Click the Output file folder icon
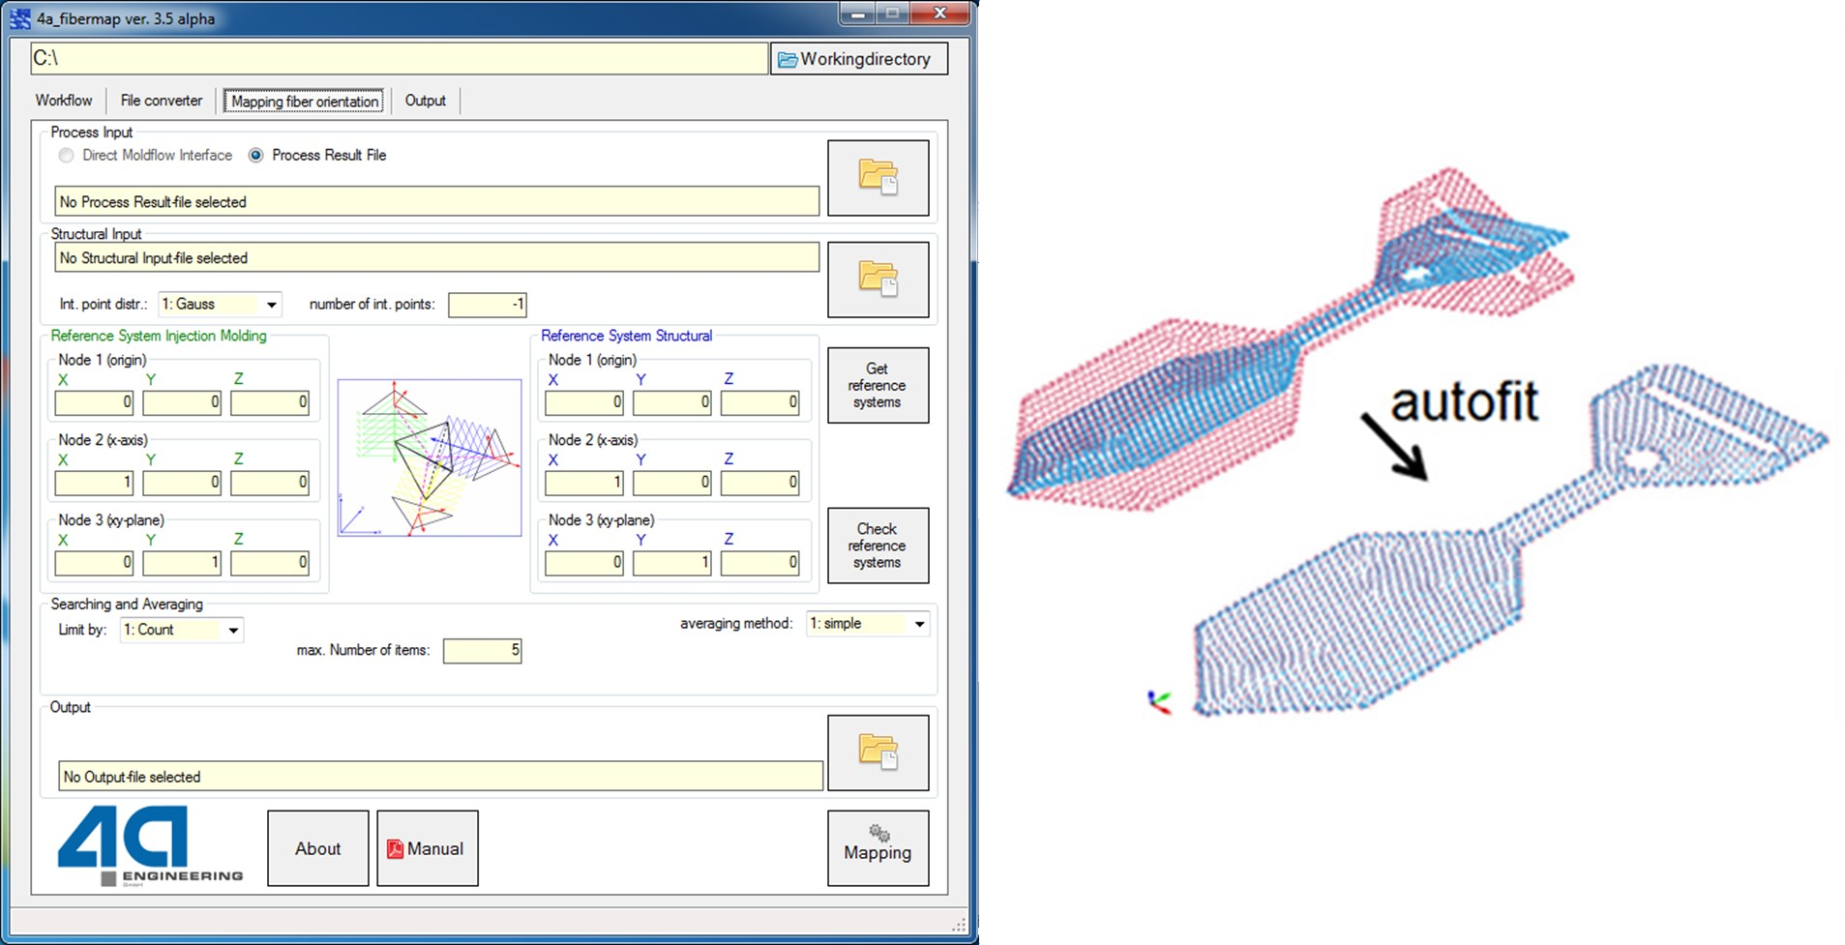 pos(878,753)
